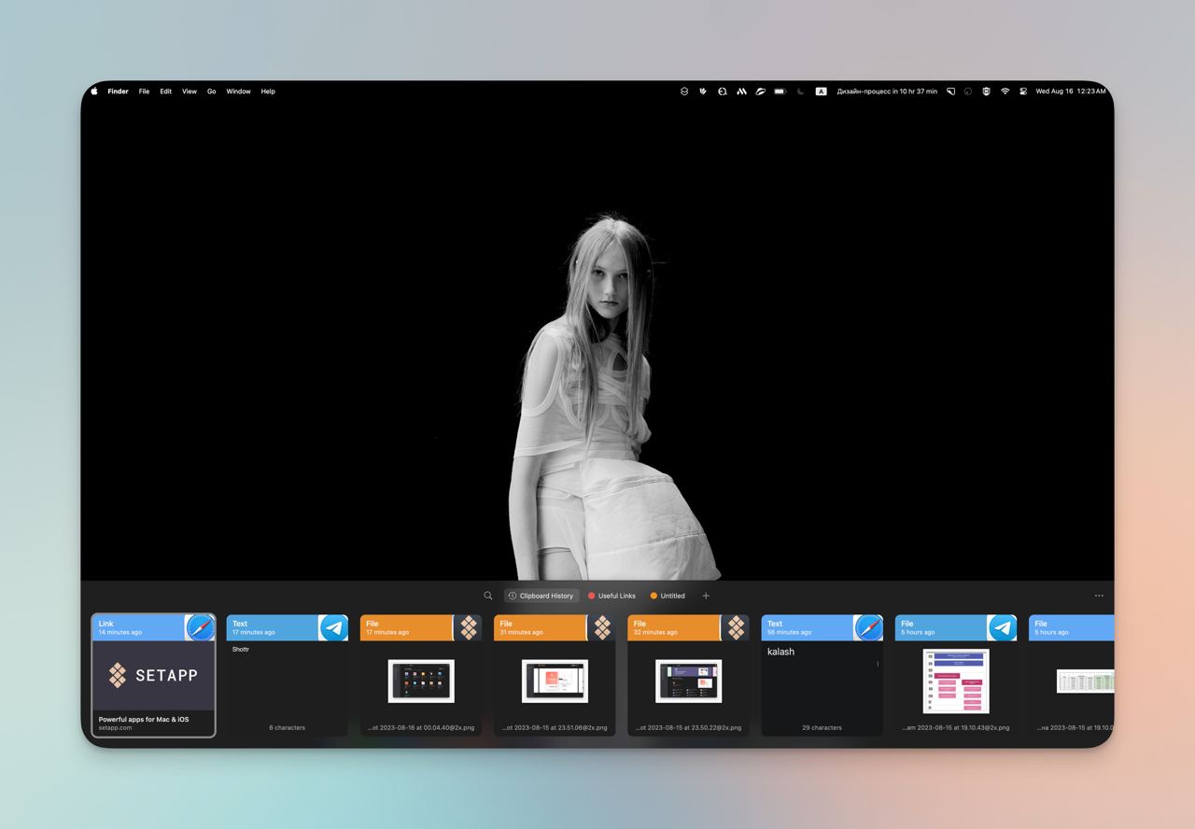Select the SETAPP link preview image
1195x829 pixels.
tap(153, 675)
